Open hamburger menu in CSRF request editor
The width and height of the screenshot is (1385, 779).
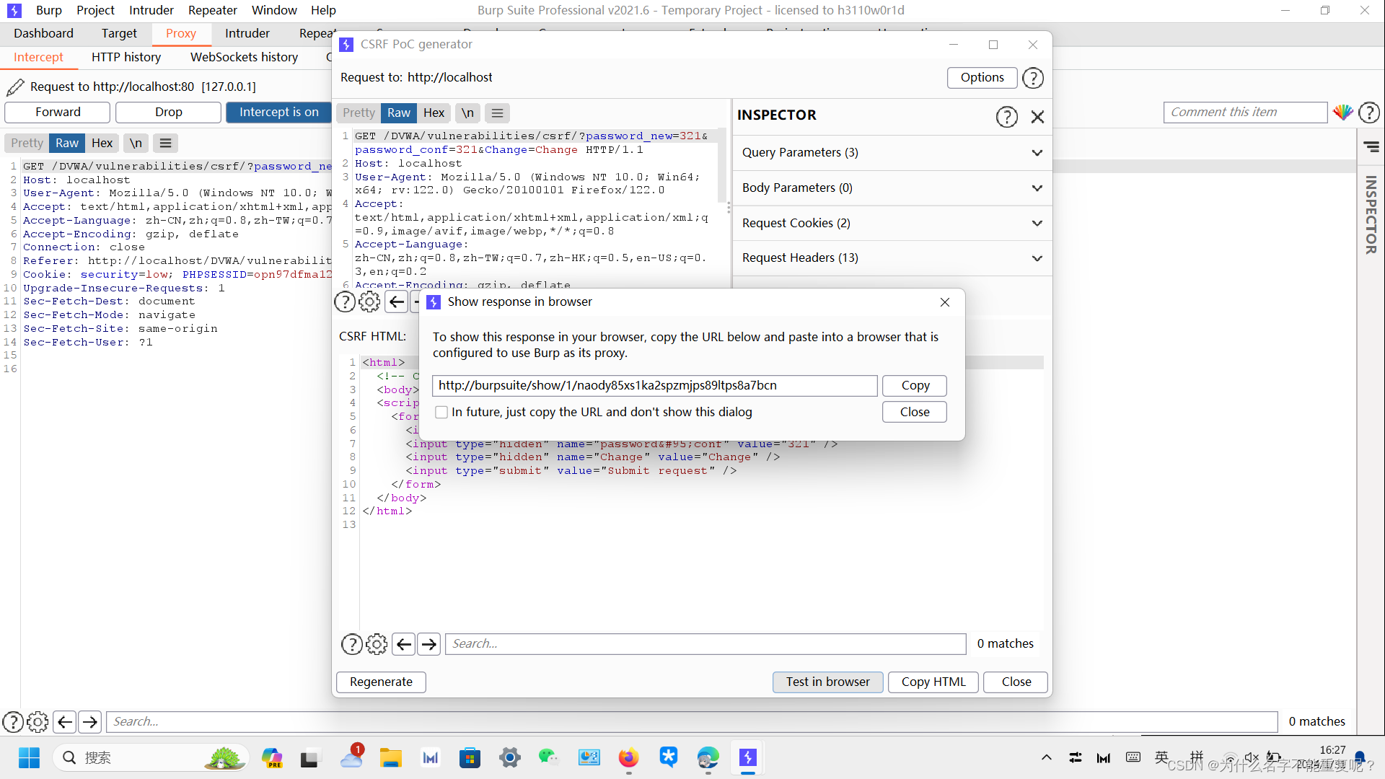(x=497, y=113)
